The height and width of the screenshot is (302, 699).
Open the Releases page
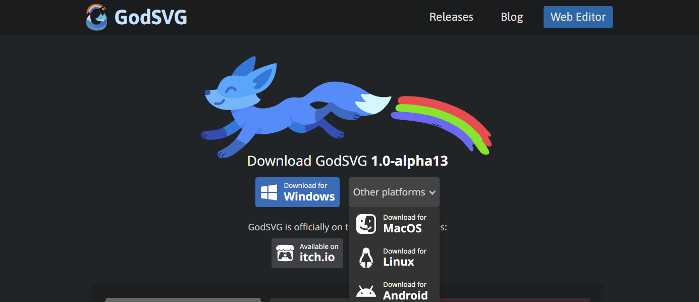(x=451, y=17)
